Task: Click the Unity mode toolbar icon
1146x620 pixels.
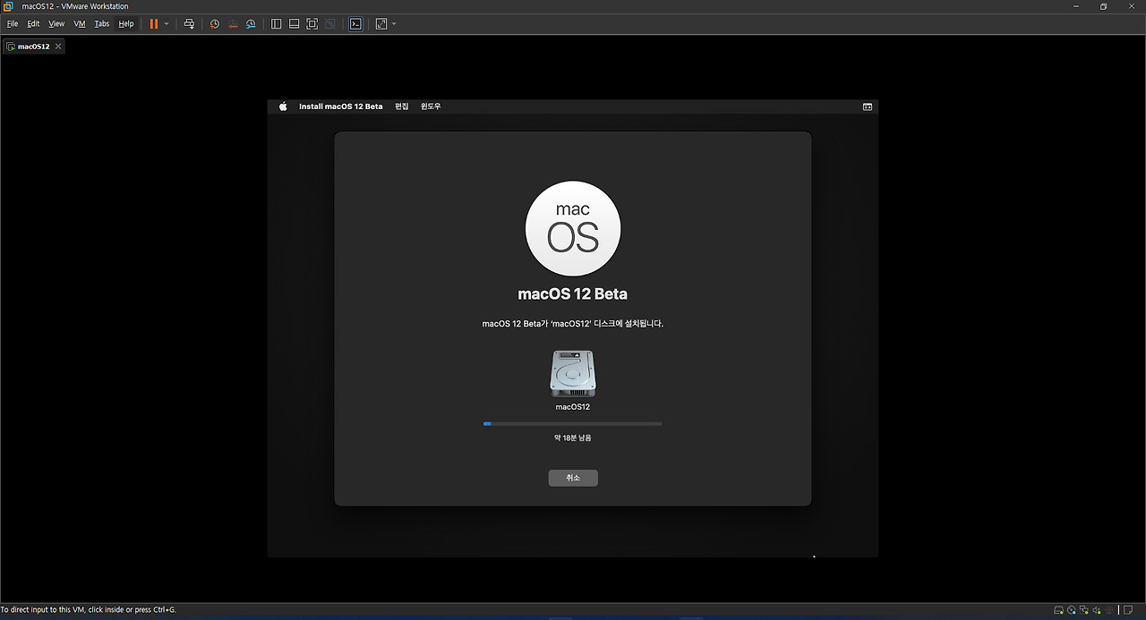Action: click(x=330, y=24)
